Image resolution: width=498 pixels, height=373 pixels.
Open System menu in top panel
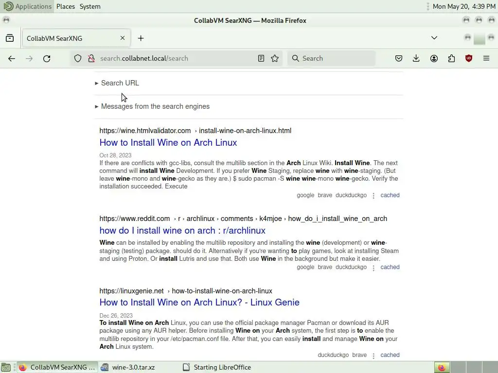(x=90, y=6)
